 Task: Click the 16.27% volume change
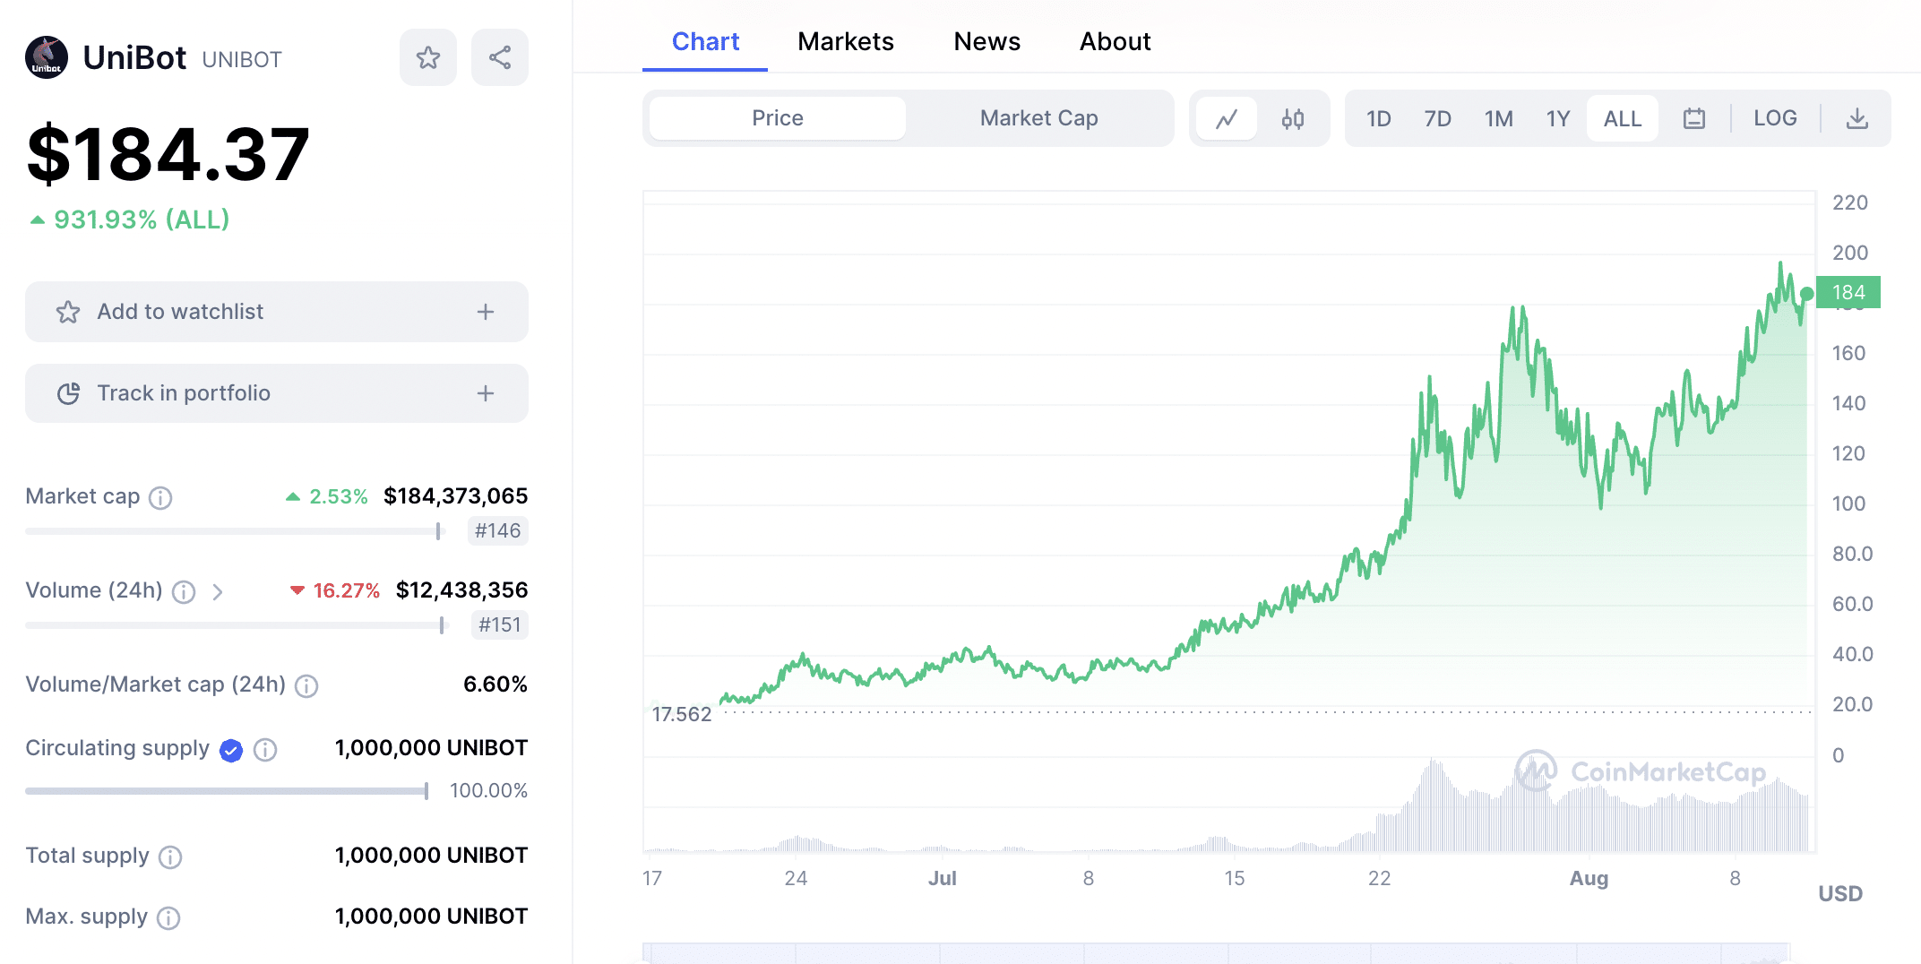(x=346, y=591)
